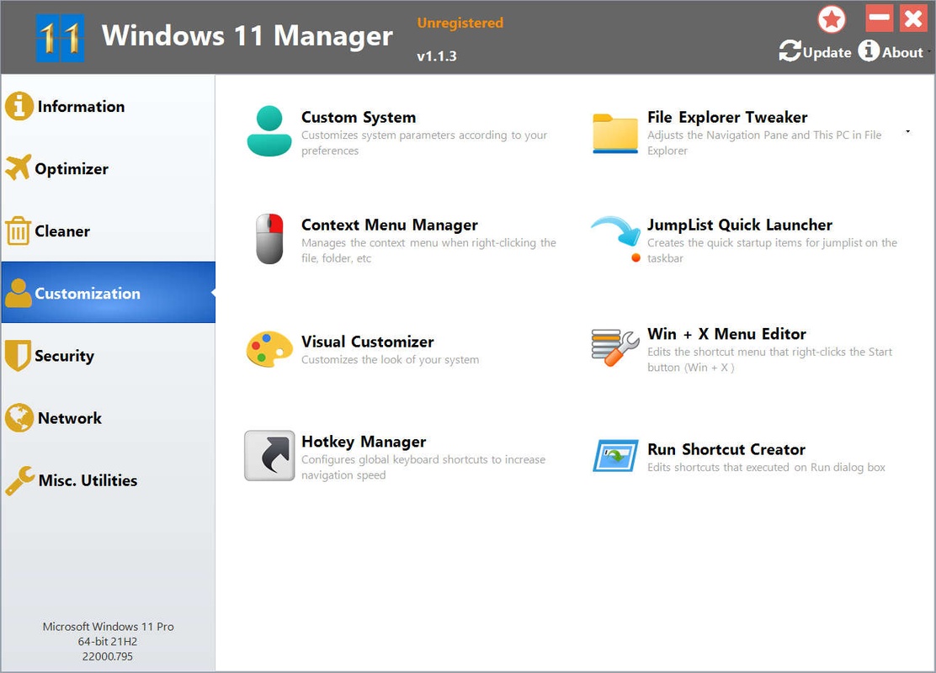Image resolution: width=936 pixels, height=673 pixels.
Task: Click the Update text button
Action: click(x=827, y=52)
